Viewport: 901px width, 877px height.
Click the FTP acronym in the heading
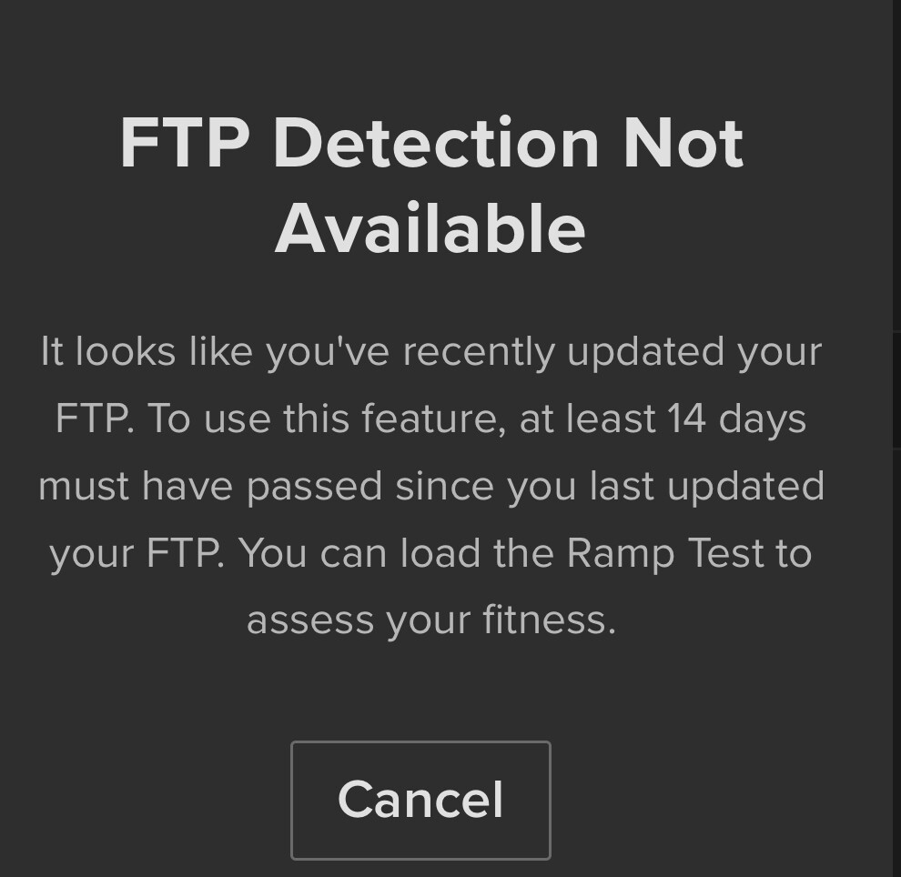point(185,143)
